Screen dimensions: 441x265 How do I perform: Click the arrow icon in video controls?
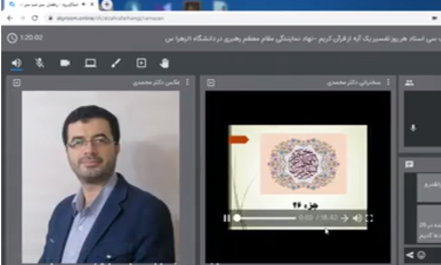click(x=344, y=218)
